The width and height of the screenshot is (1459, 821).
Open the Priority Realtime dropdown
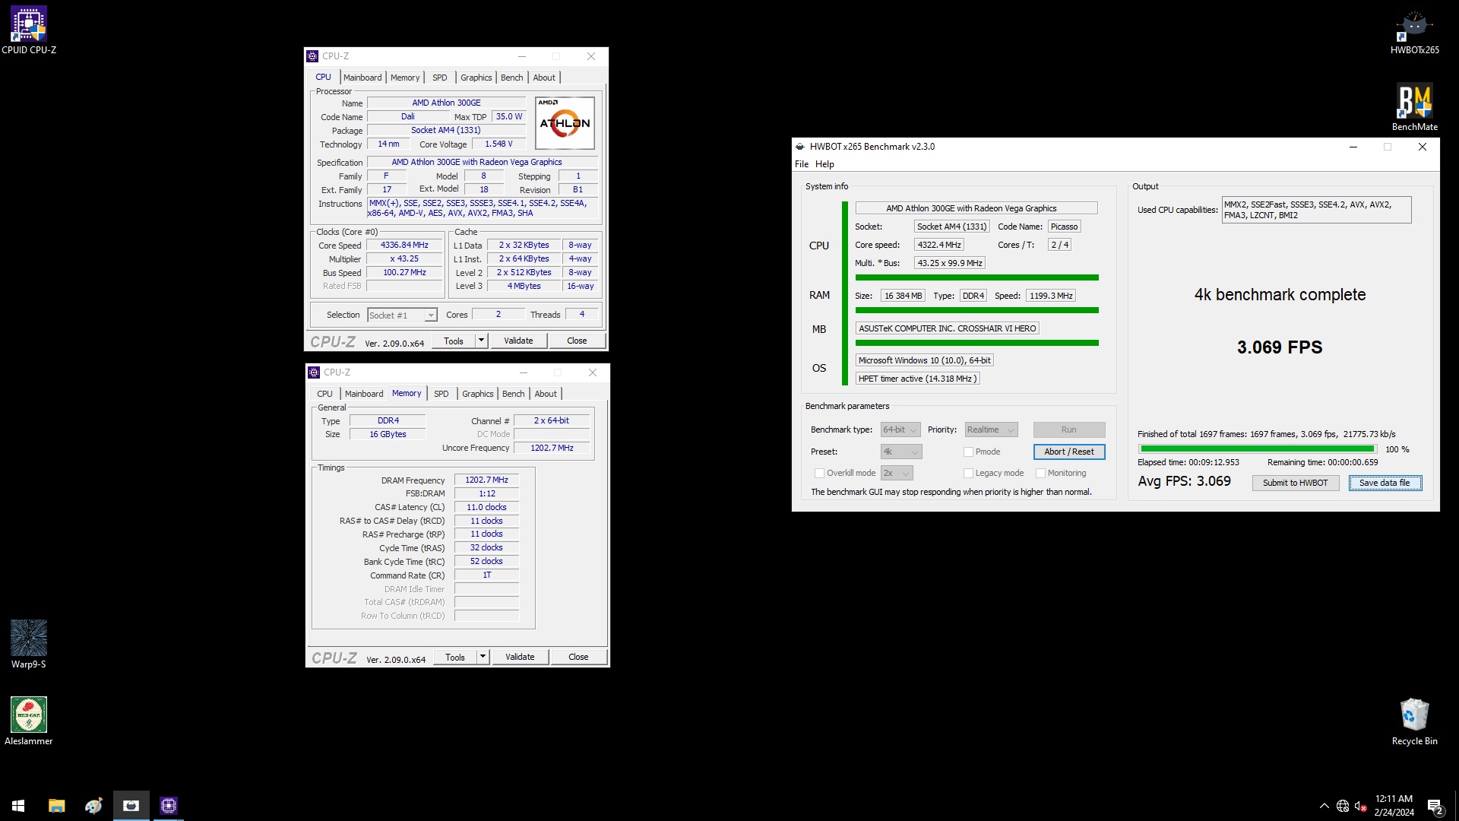pyautogui.click(x=991, y=430)
